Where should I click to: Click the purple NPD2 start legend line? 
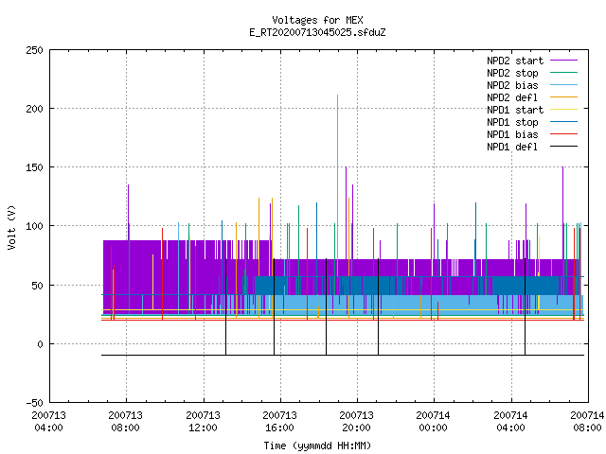point(563,61)
